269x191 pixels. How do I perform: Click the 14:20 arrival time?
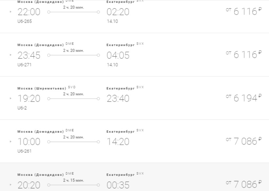(x=118, y=142)
